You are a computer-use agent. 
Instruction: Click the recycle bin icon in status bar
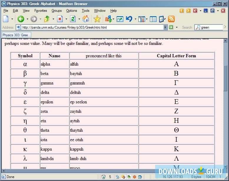pos(103,177)
